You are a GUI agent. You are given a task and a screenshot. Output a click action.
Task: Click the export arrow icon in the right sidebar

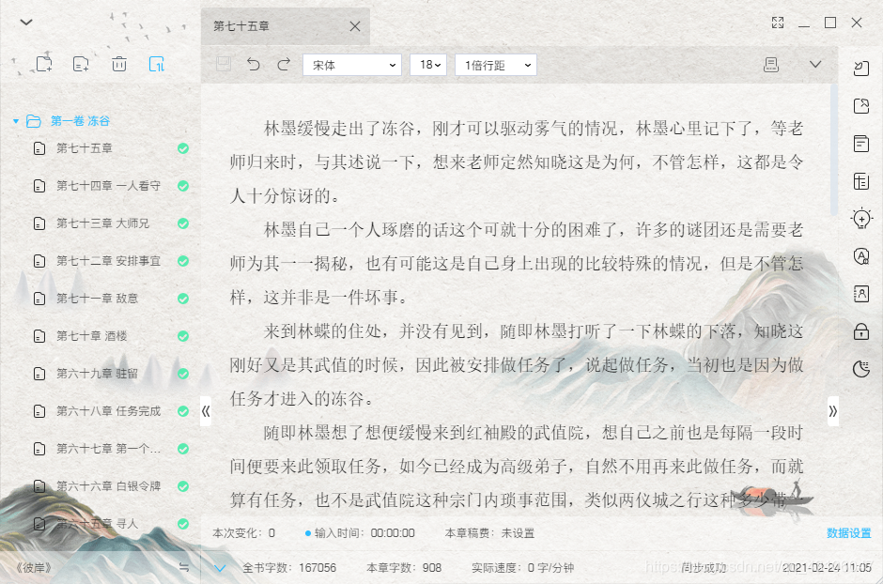tap(861, 106)
